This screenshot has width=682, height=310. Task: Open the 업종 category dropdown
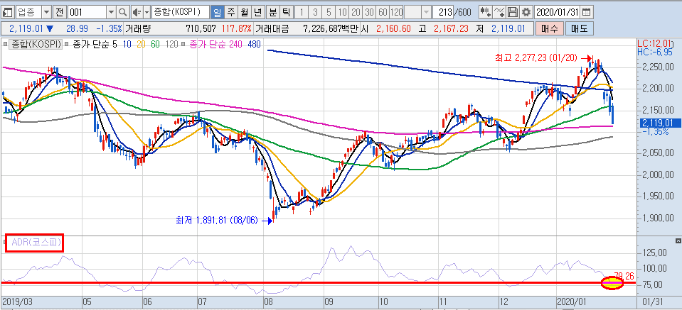46,12
